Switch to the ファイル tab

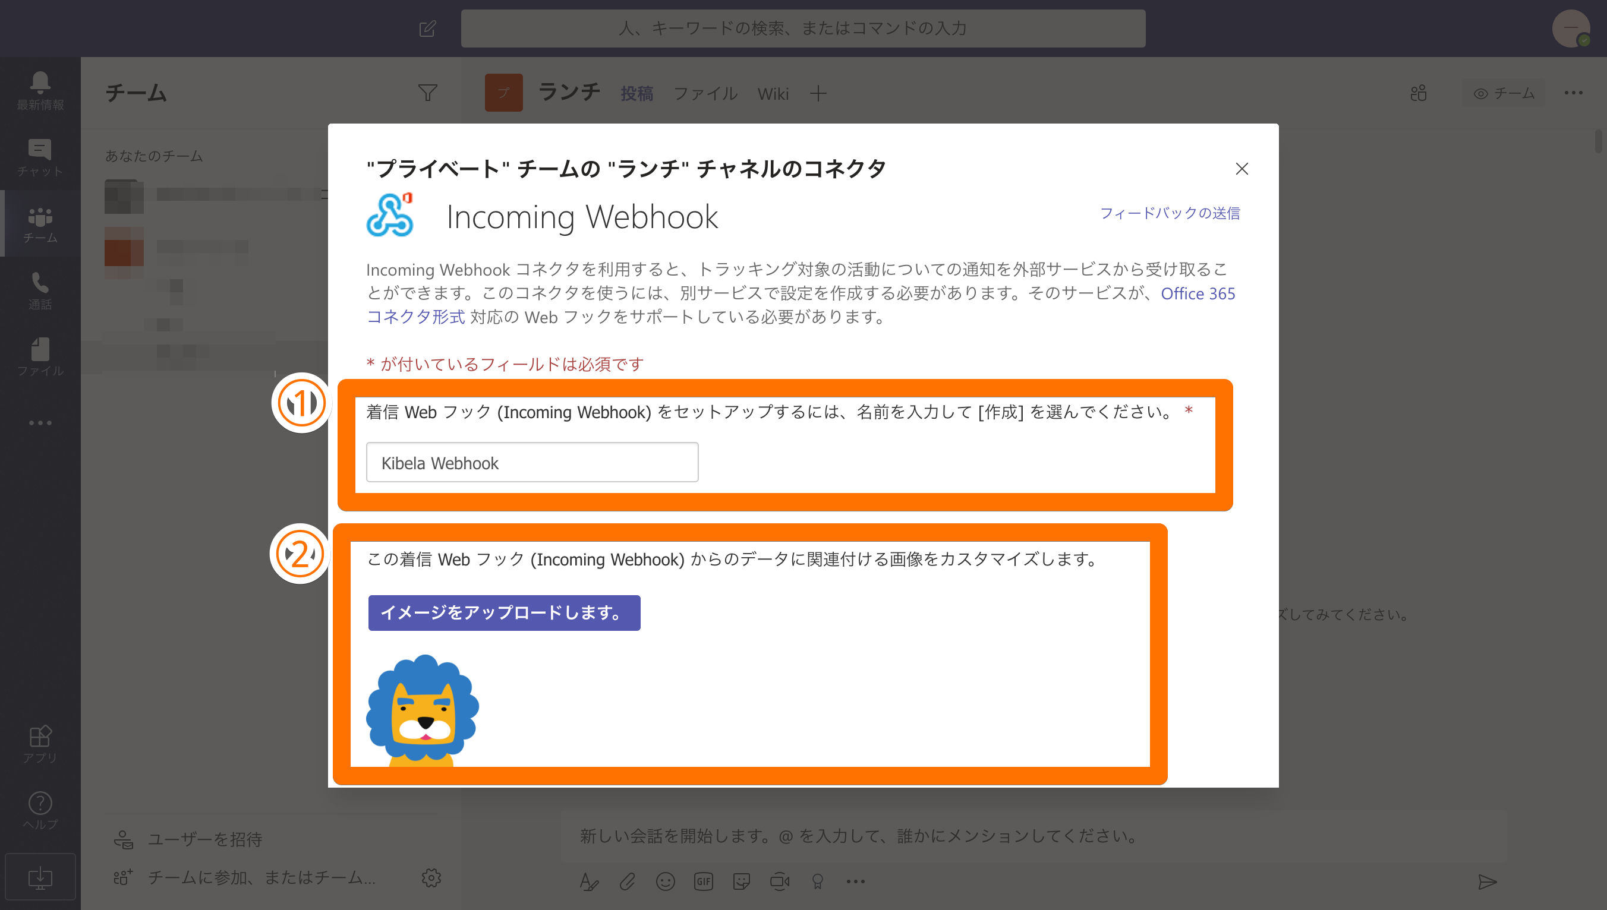tap(705, 94)
